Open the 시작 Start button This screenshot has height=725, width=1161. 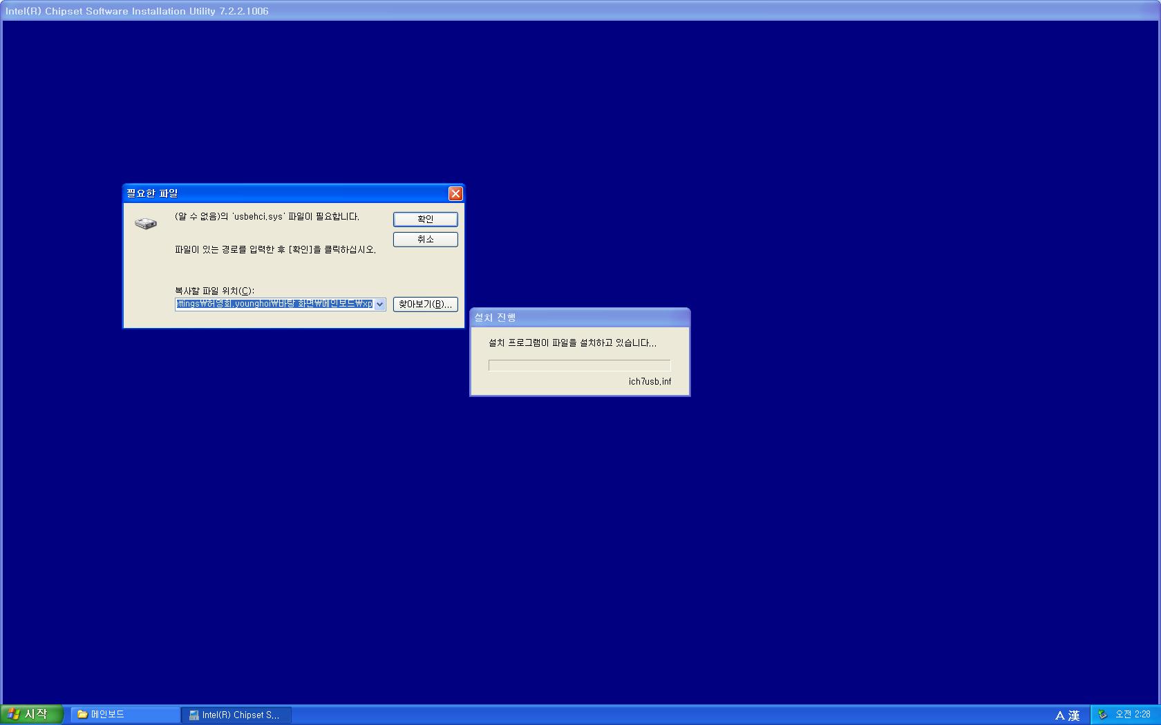pyautogui.click(x=32, y=715)
